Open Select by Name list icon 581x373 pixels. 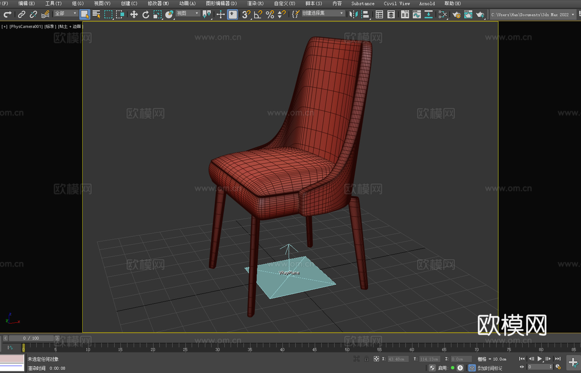point(97,14)
